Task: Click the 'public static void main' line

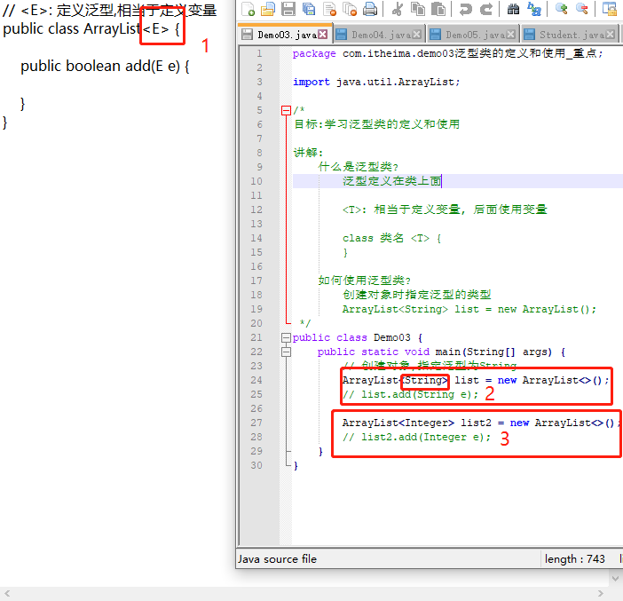Action: click(441, 352)
